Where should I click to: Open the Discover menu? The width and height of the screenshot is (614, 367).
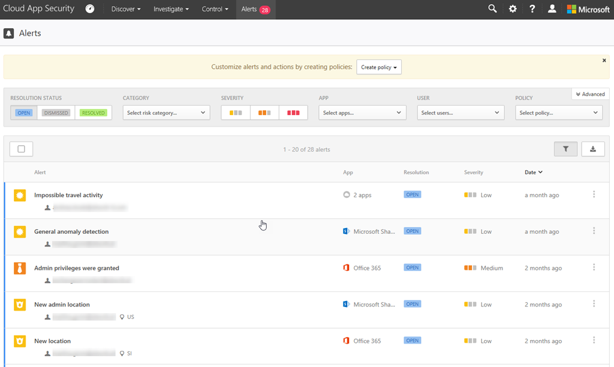tap(126, 9)
